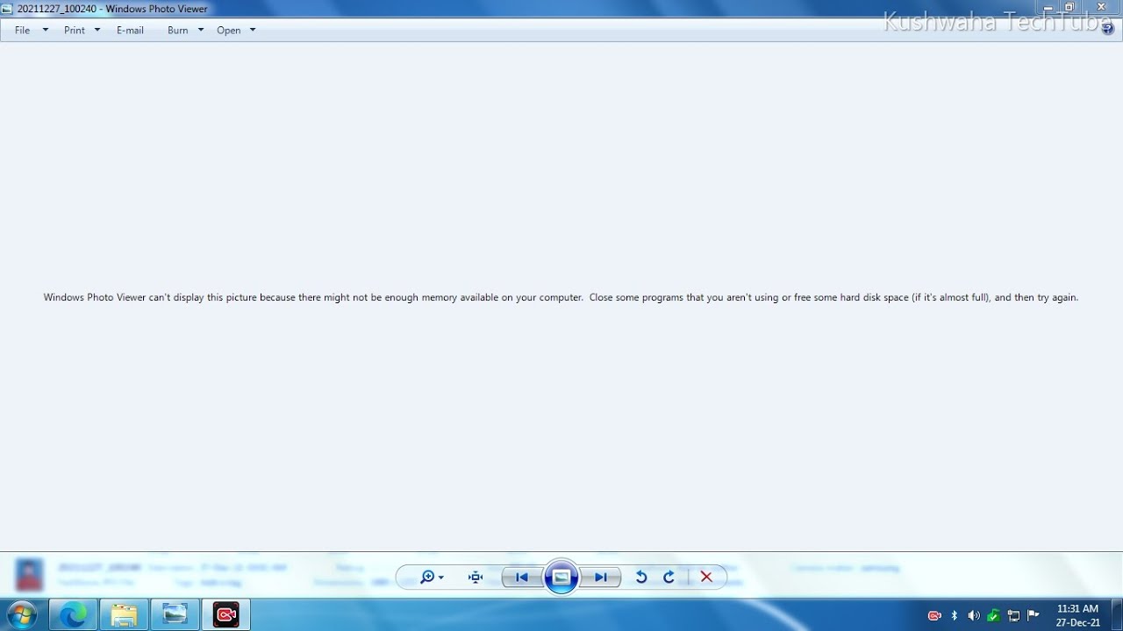Image resolution: width=1123 pixels, height=631 pixels.
Task: Open the File menu
Action: coord(23,30)
